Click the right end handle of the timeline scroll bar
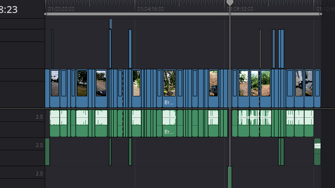The height and width of the screenshot is (188, 335). click(321, 14)
